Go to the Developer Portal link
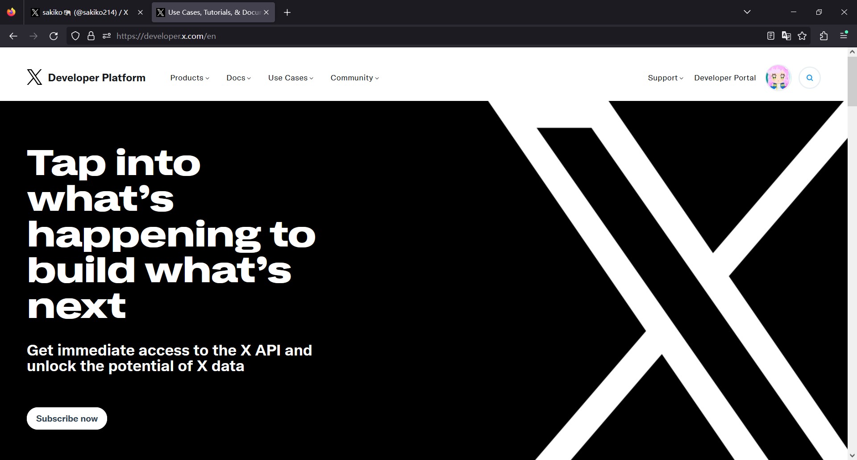This screenshot has height=460, width=857. click(x=725, y=78)
